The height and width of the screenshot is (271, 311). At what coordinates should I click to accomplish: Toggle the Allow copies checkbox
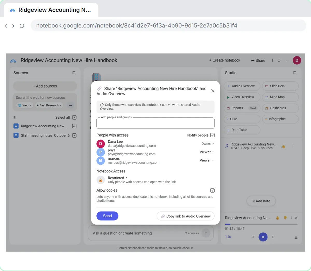(213, 191)
